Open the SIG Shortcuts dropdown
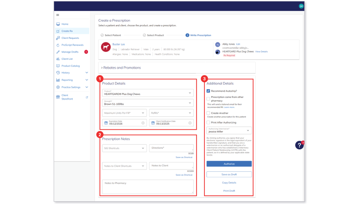 pos(124,148)
